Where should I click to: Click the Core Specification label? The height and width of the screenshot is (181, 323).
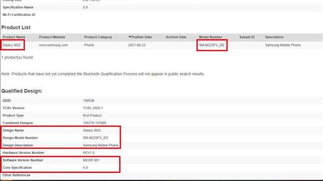[17, 168]
